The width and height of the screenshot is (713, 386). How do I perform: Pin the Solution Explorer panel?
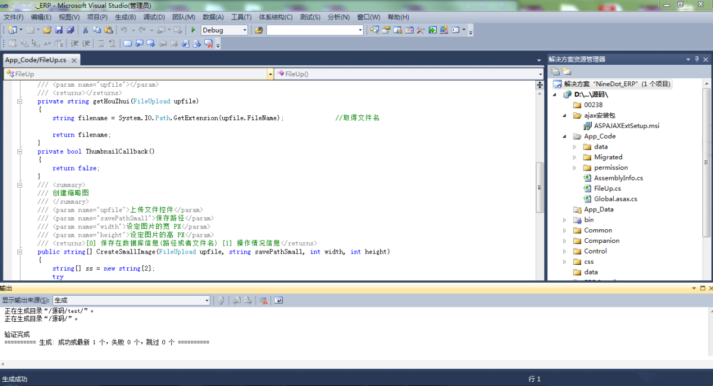[697, 59]
